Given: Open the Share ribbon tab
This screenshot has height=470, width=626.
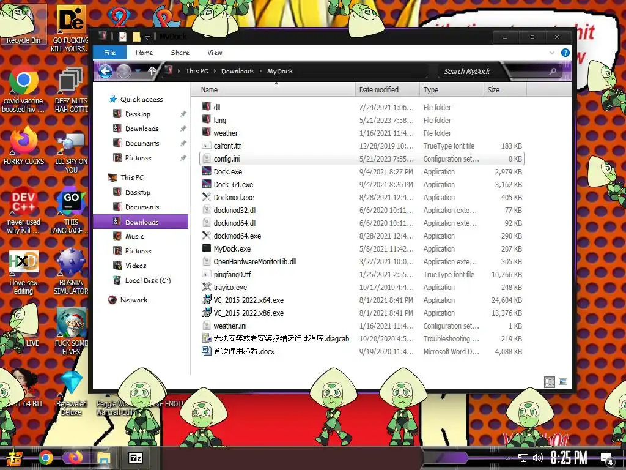Looking at the screenshot, I should (x=180, y=53).
